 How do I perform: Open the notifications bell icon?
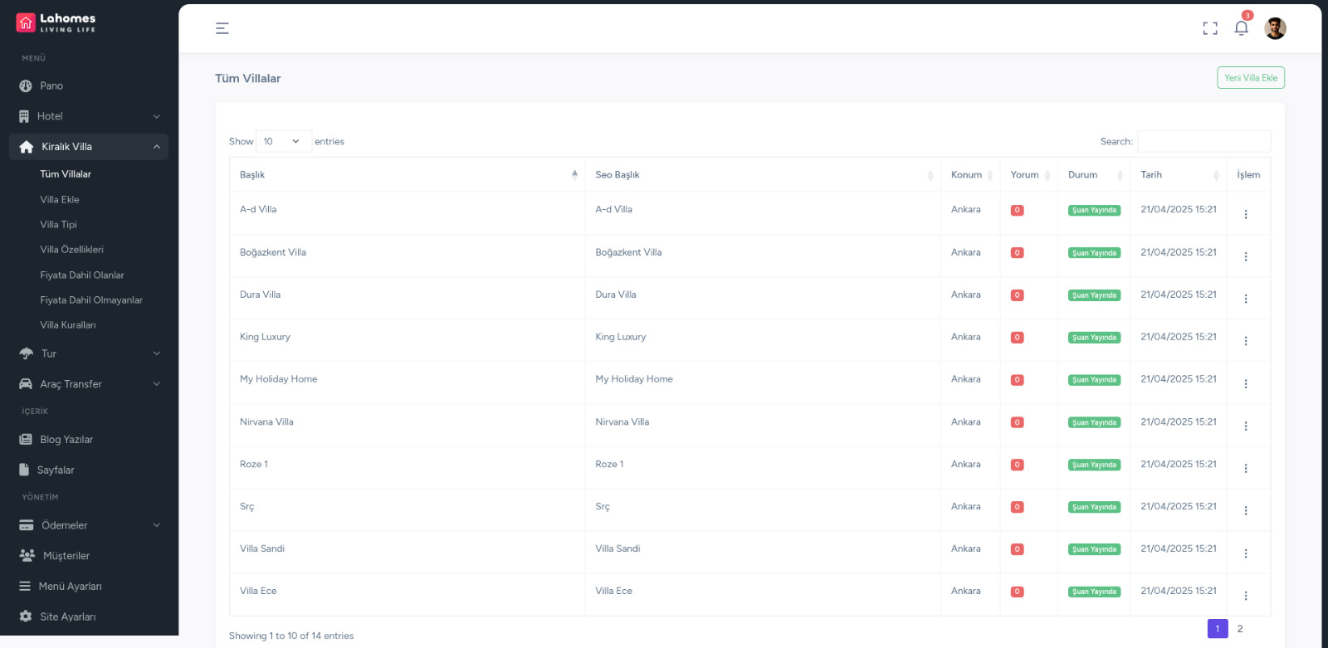[1241, 28]
